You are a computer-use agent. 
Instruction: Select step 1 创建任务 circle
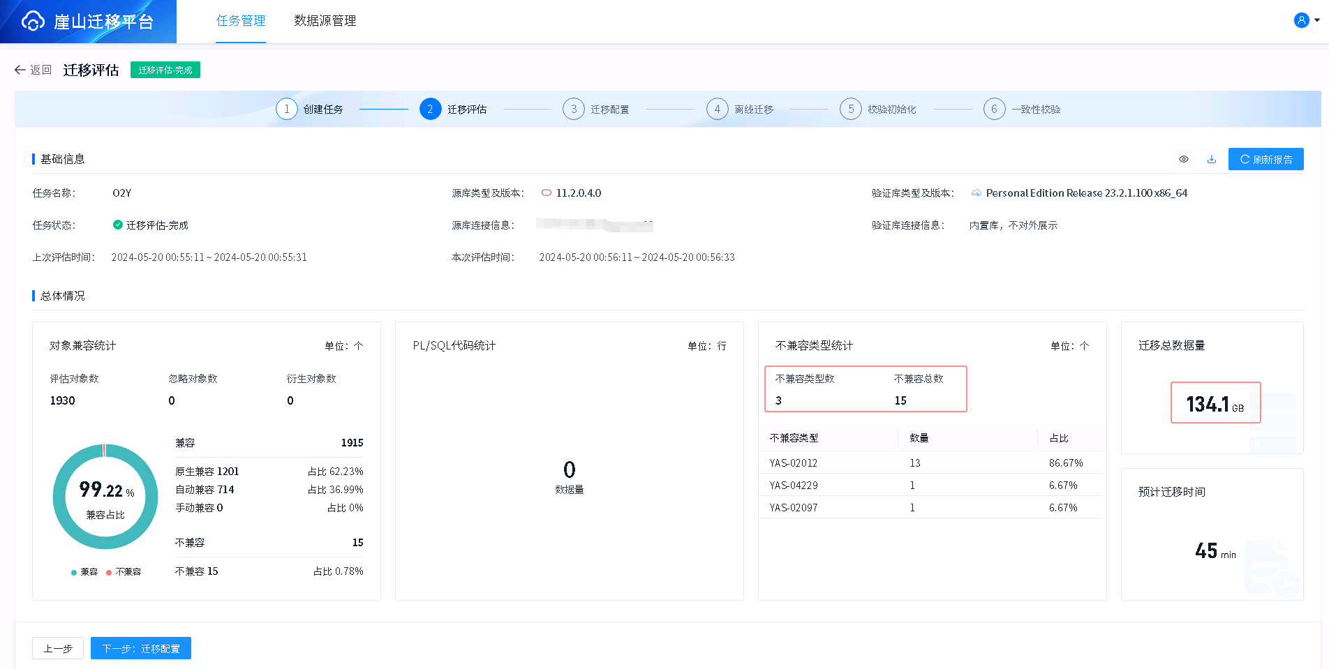[x=287, y=109]
